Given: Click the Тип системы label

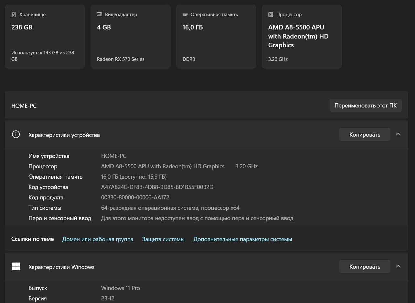Looking at the screenshot, I should (45, 208).
